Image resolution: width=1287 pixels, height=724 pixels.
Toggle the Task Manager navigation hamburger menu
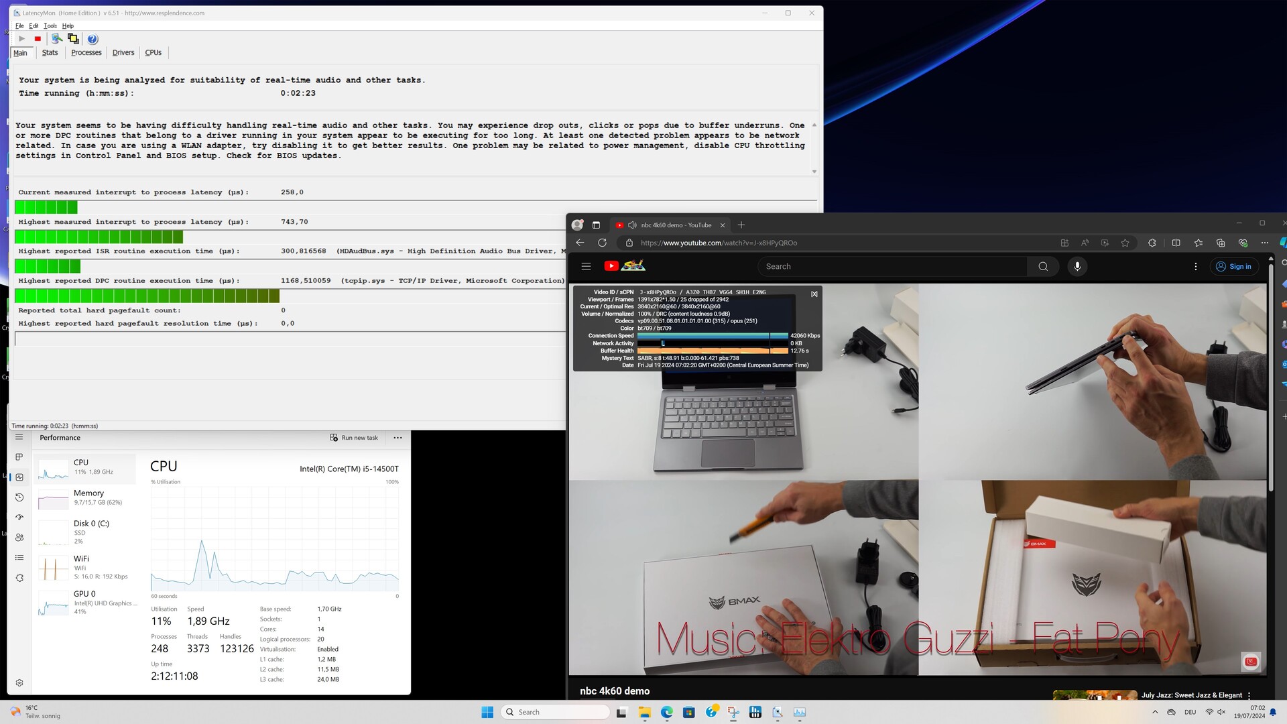point(19,437)
